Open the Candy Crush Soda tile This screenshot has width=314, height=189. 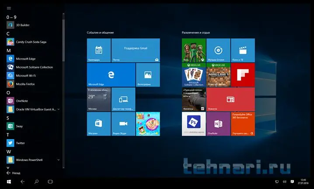click(148, 124)
